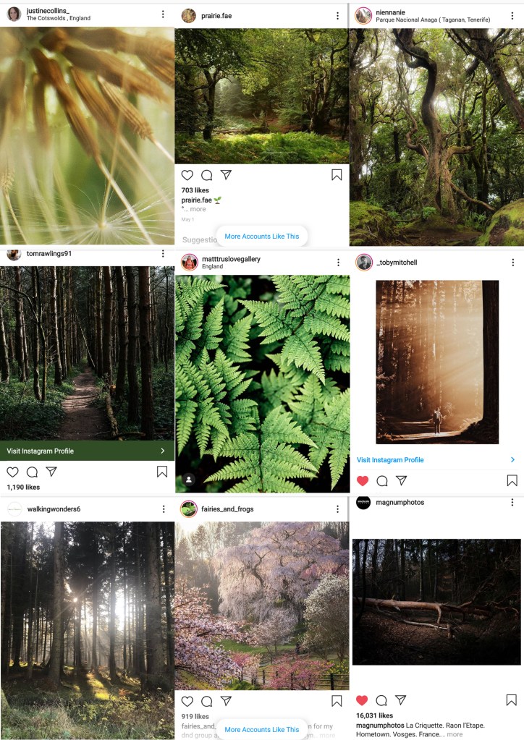Expand the magnumphotos caption with more
524x740 pixels.
coord(455,734)
